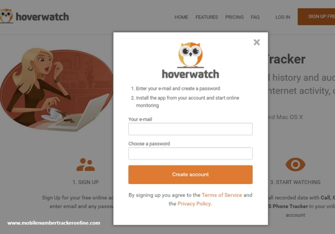335x234 pixels.
Task: Click the Sign Up Free header button
Action: pyautogui.click(x=316, y=16)
